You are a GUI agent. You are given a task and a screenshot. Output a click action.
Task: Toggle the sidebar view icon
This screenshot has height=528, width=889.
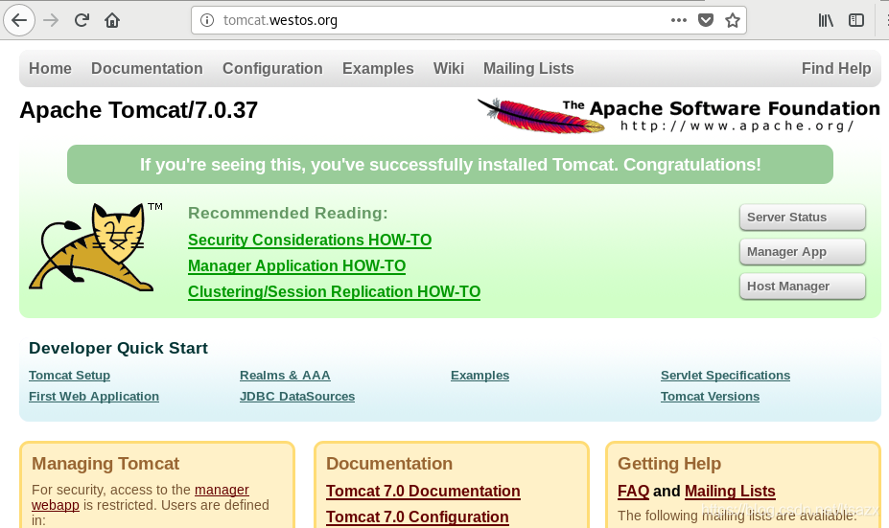(856, 20)
